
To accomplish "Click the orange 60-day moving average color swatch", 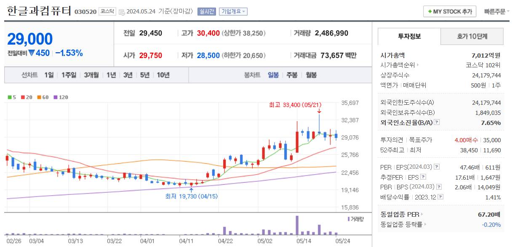I will (x=39, y=97).
